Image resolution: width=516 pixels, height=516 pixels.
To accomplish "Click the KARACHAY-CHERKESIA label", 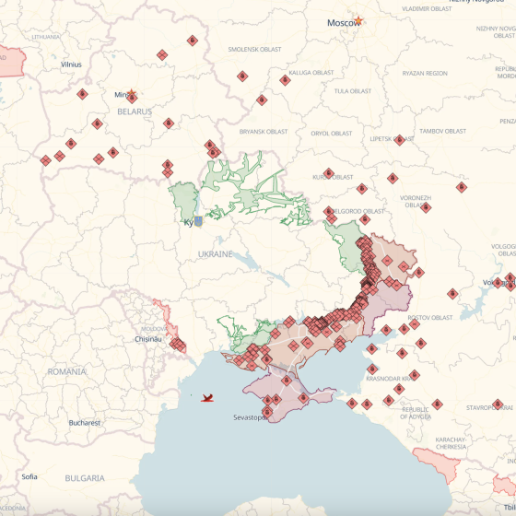I will click(x=451, y=443).
